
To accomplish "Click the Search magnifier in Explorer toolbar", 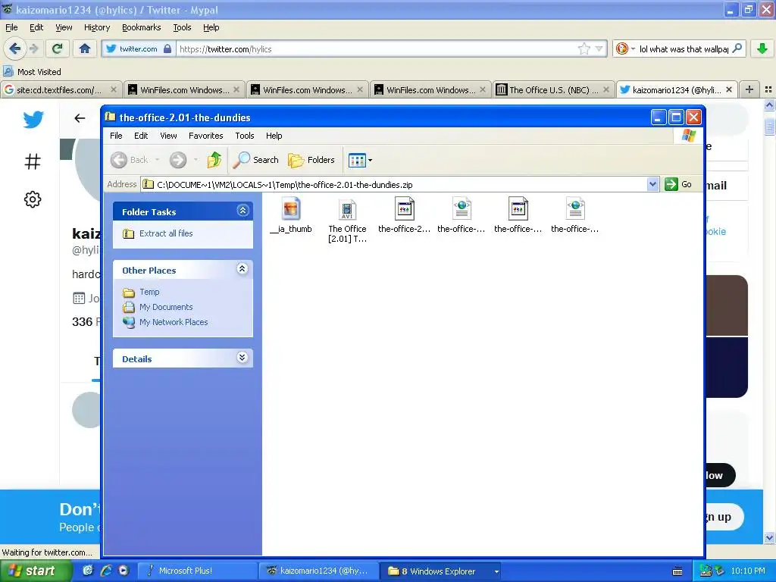I will [256, 160].
